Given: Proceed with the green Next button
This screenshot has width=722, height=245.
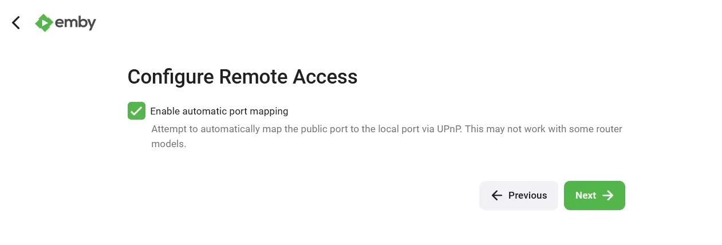Looking at the screenshot, I should (594, 196).
